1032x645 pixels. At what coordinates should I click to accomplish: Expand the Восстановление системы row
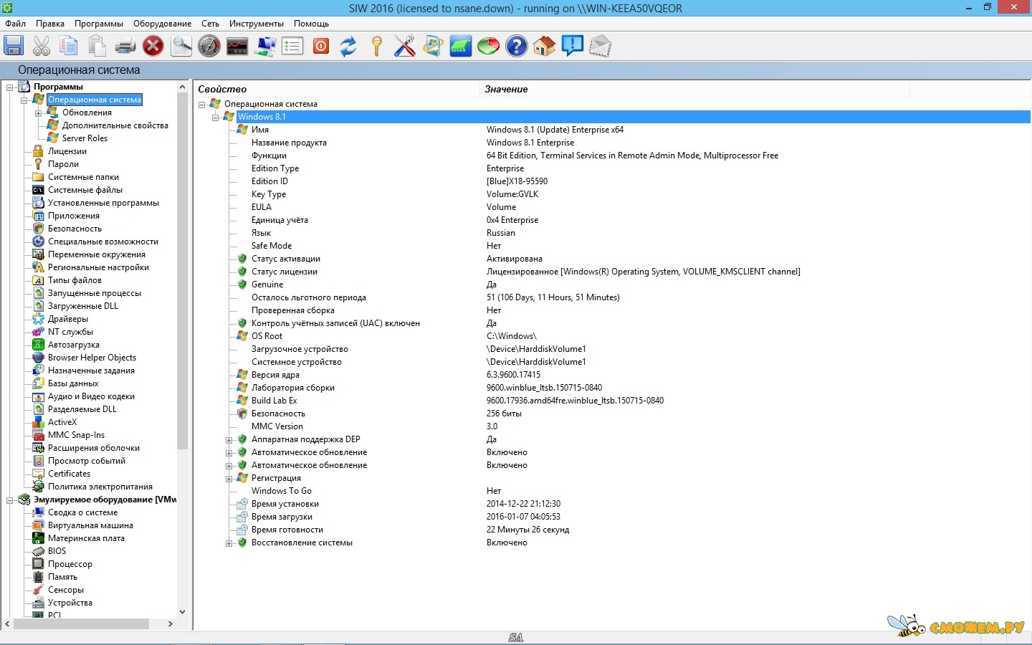229,543
